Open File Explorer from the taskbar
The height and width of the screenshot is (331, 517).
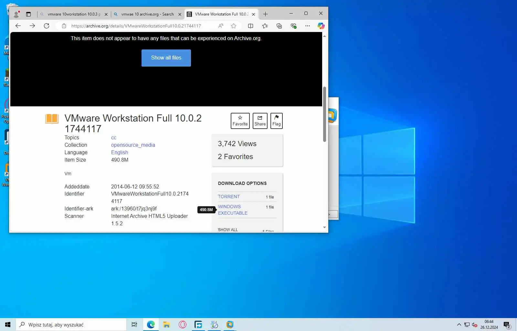167,325
